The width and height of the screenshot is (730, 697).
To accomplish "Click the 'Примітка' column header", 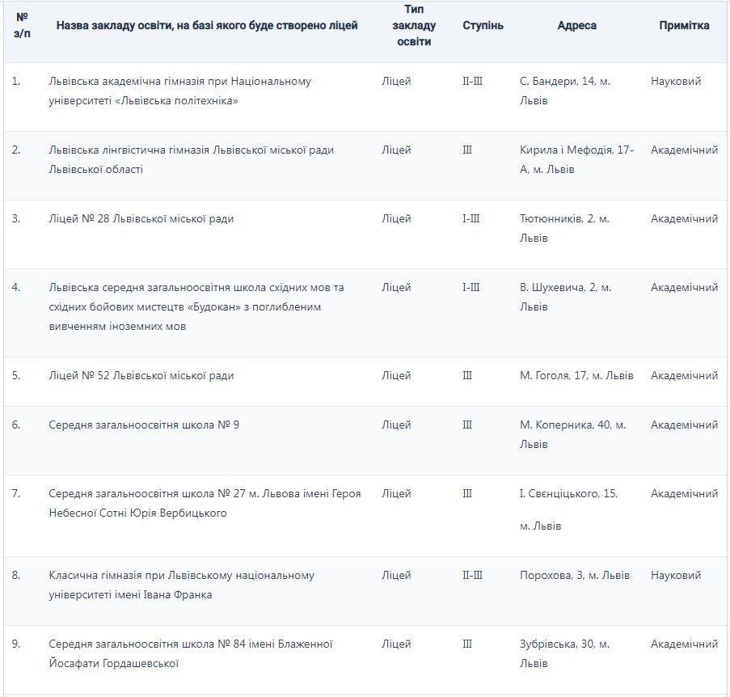I will click(x=684, y=25).
